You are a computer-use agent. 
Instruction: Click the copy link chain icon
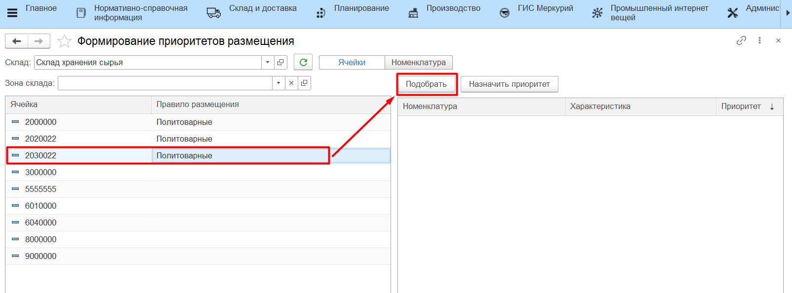click(x=741, y=41)
